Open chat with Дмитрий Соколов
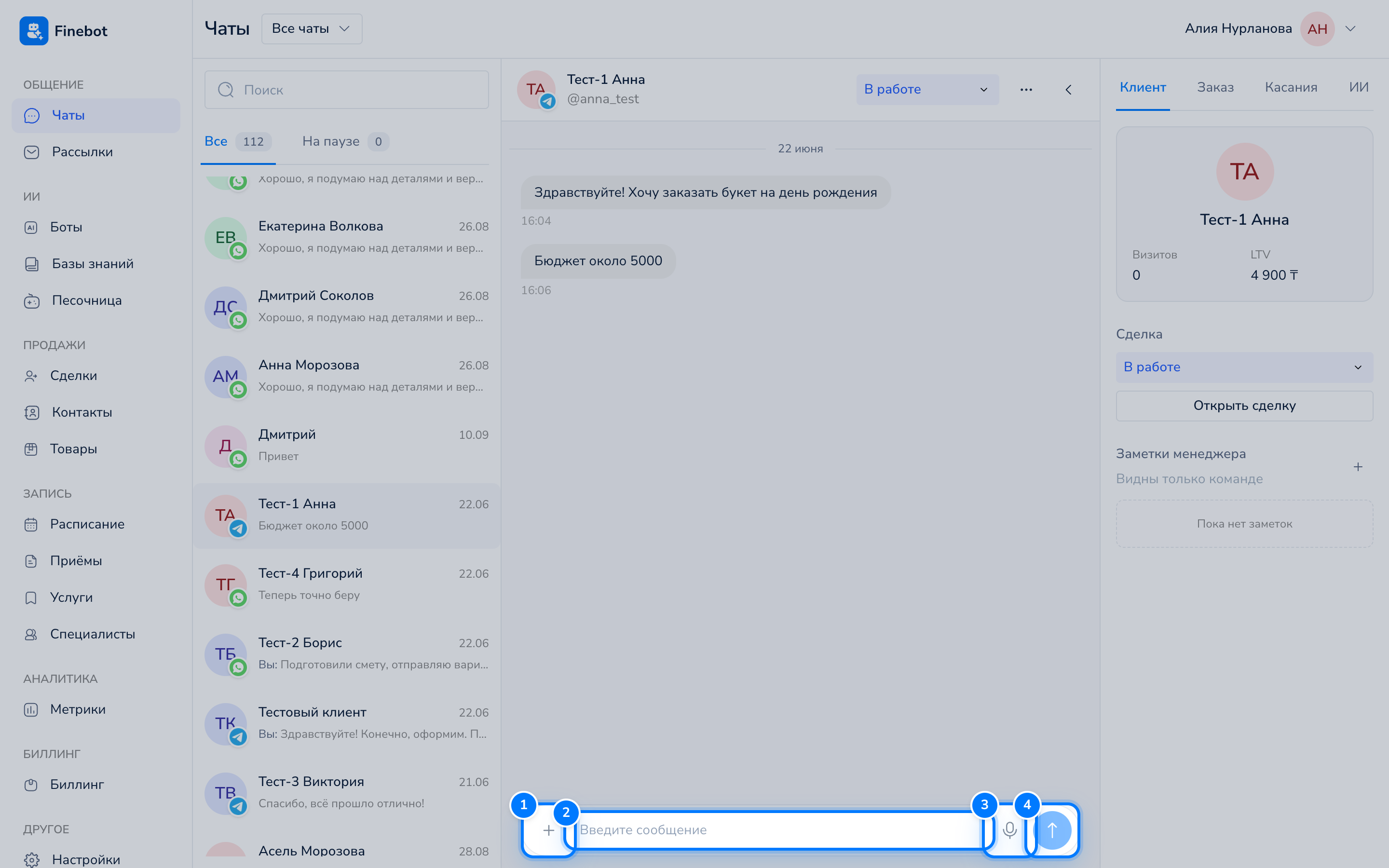Viewport: 1389px width, 868px height. click(x=347, y=307)
